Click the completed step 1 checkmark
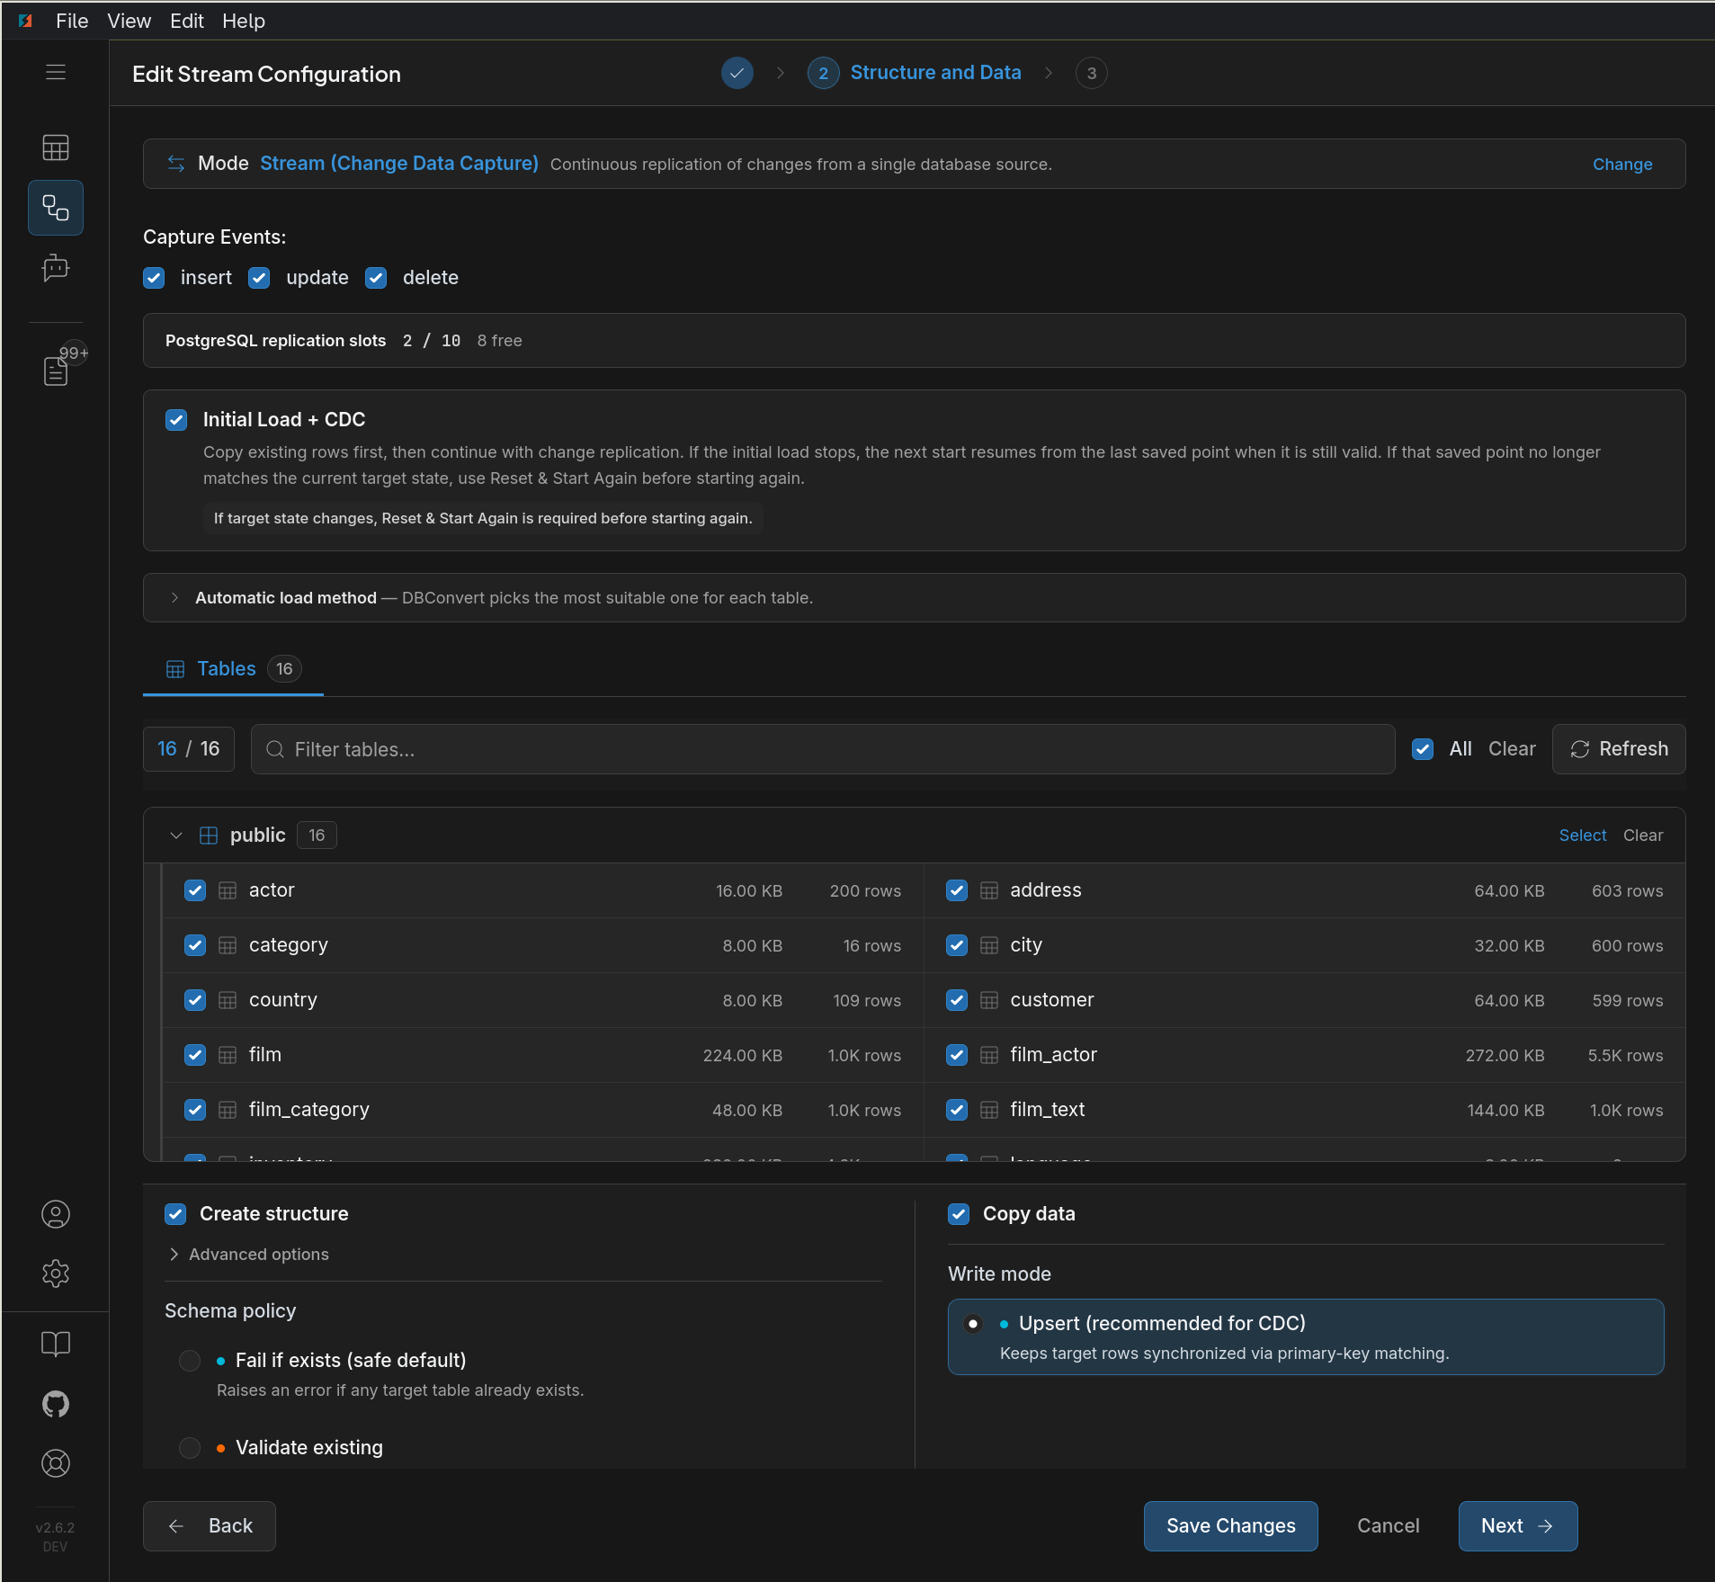The image size is (1715, 1582). tap(737, 73)
